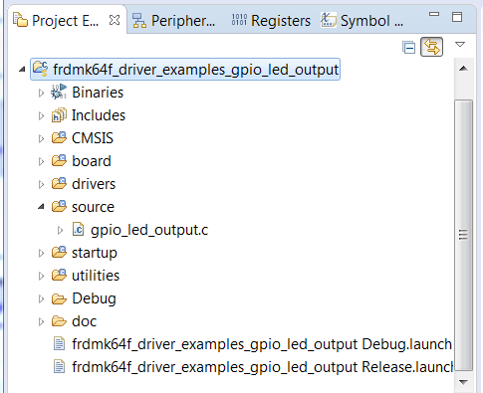Select the Includes tree item
The width and height of the screenshot is (483, 393).
(99, 115)
